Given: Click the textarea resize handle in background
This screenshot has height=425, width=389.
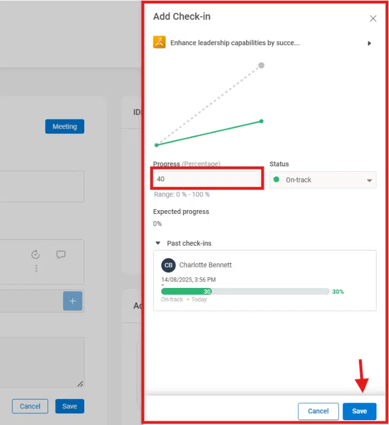Looking at the screenshot, I should click(80, 384).
